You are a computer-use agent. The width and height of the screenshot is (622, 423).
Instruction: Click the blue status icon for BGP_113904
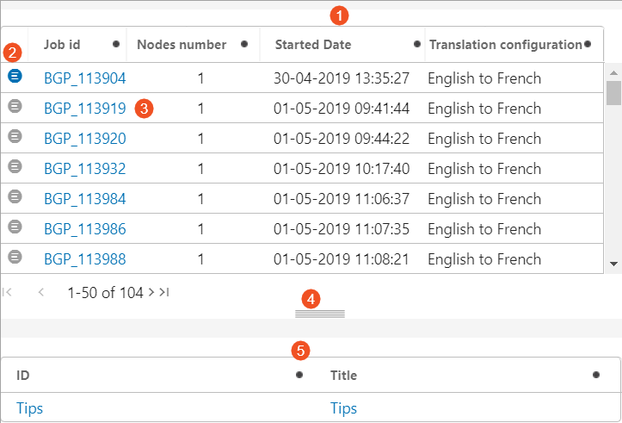pyautogui.click(x=15, y=77)
